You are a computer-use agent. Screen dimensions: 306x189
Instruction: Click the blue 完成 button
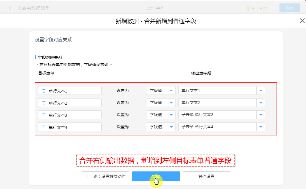pos(156,176)
